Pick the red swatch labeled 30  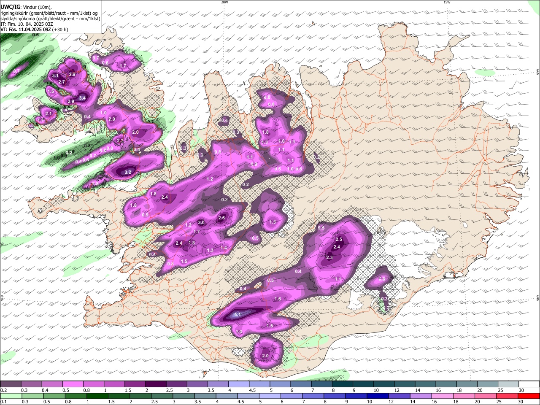[529, 396]
